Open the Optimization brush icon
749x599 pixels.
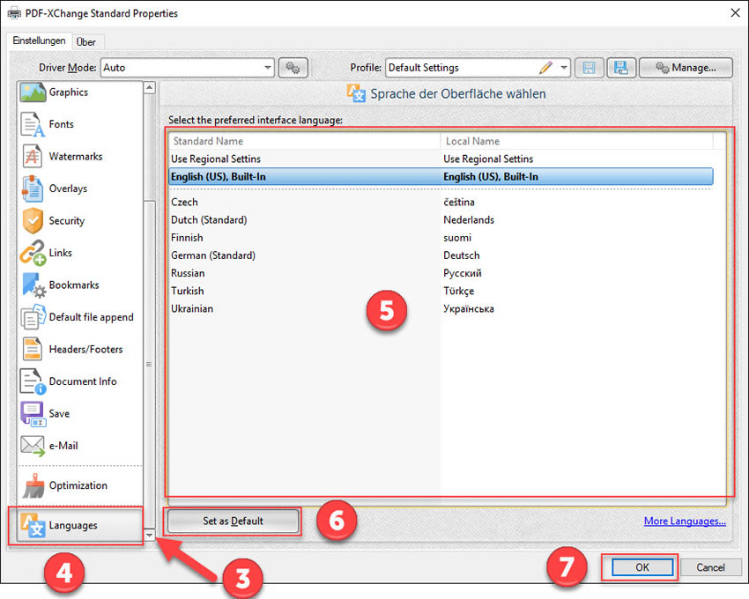[33, 485]
